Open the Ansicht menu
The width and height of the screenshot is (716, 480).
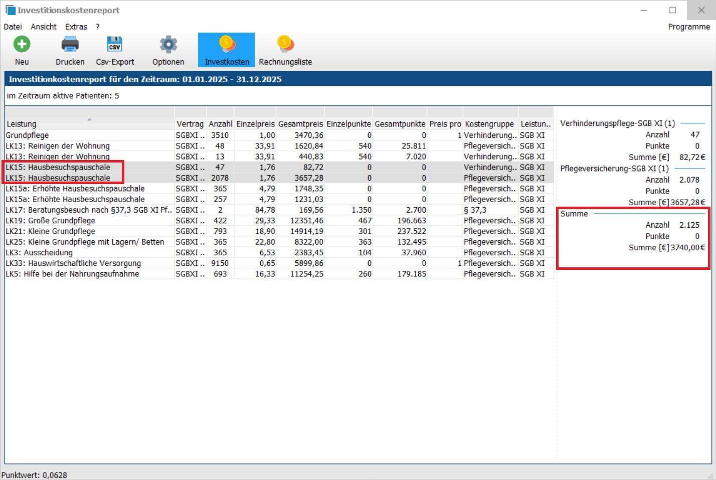pyautogui.click(x=44, y=27)
